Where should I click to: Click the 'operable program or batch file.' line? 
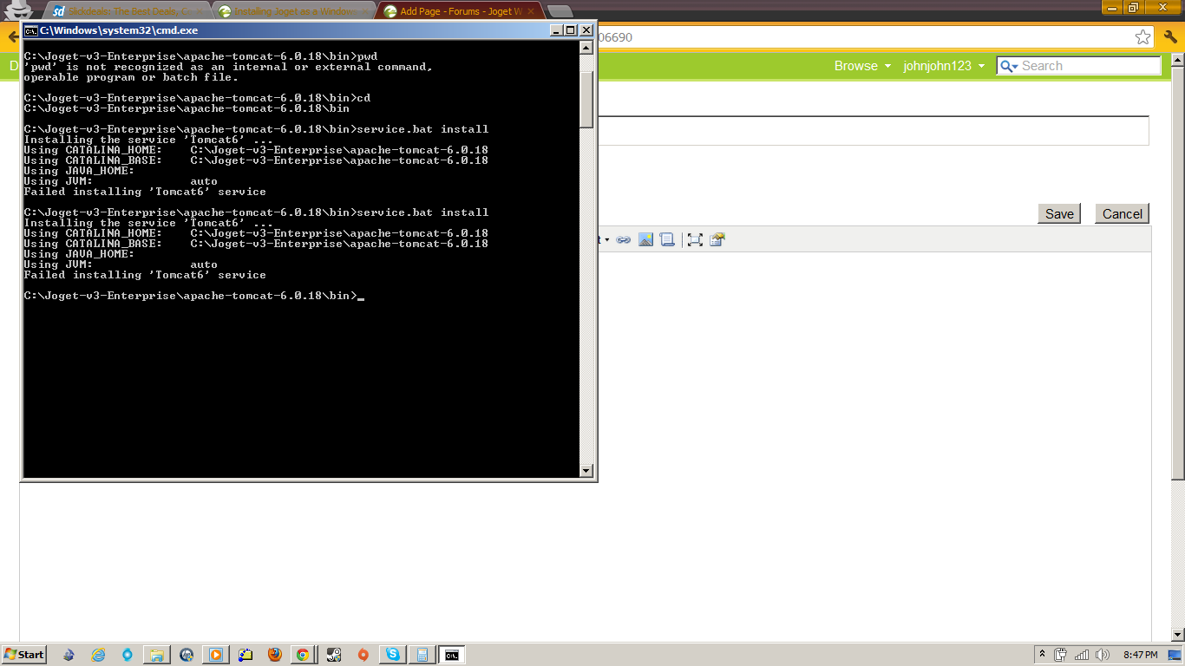[x=131, y=77]
